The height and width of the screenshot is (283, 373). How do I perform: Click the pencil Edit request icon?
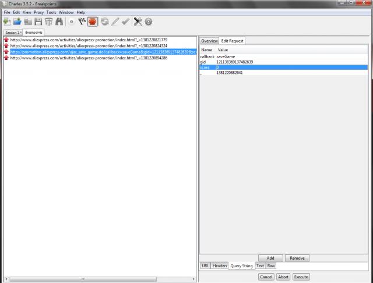[x=115, y=22]
